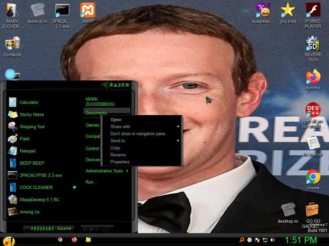
Task: Open the volume speaker tray icon
Action: pos(272,240)
